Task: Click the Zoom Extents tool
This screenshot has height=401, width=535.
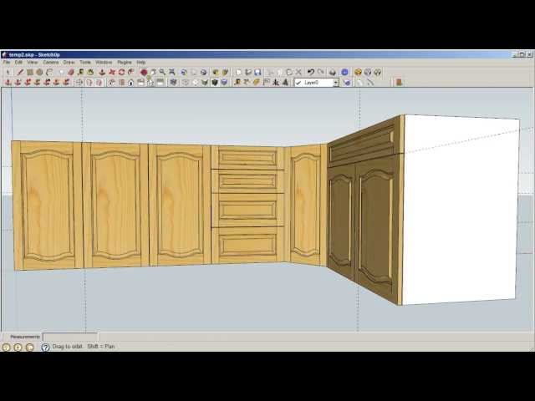Action: coord(172,72)
